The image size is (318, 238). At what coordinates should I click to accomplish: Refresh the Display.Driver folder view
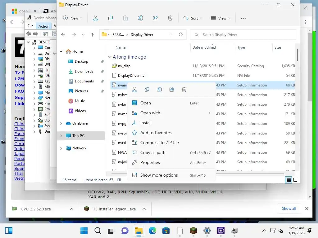click(x=181, y=35)
